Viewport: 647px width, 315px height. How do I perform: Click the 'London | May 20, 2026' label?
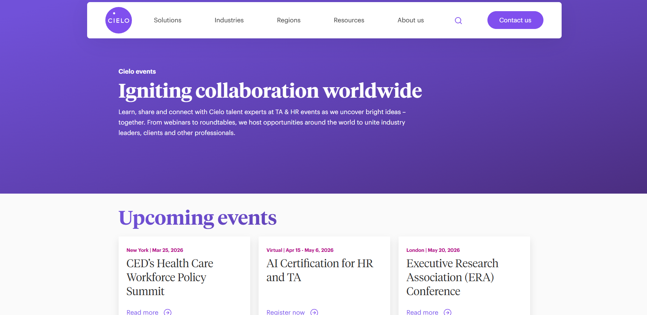pos(433,250)
